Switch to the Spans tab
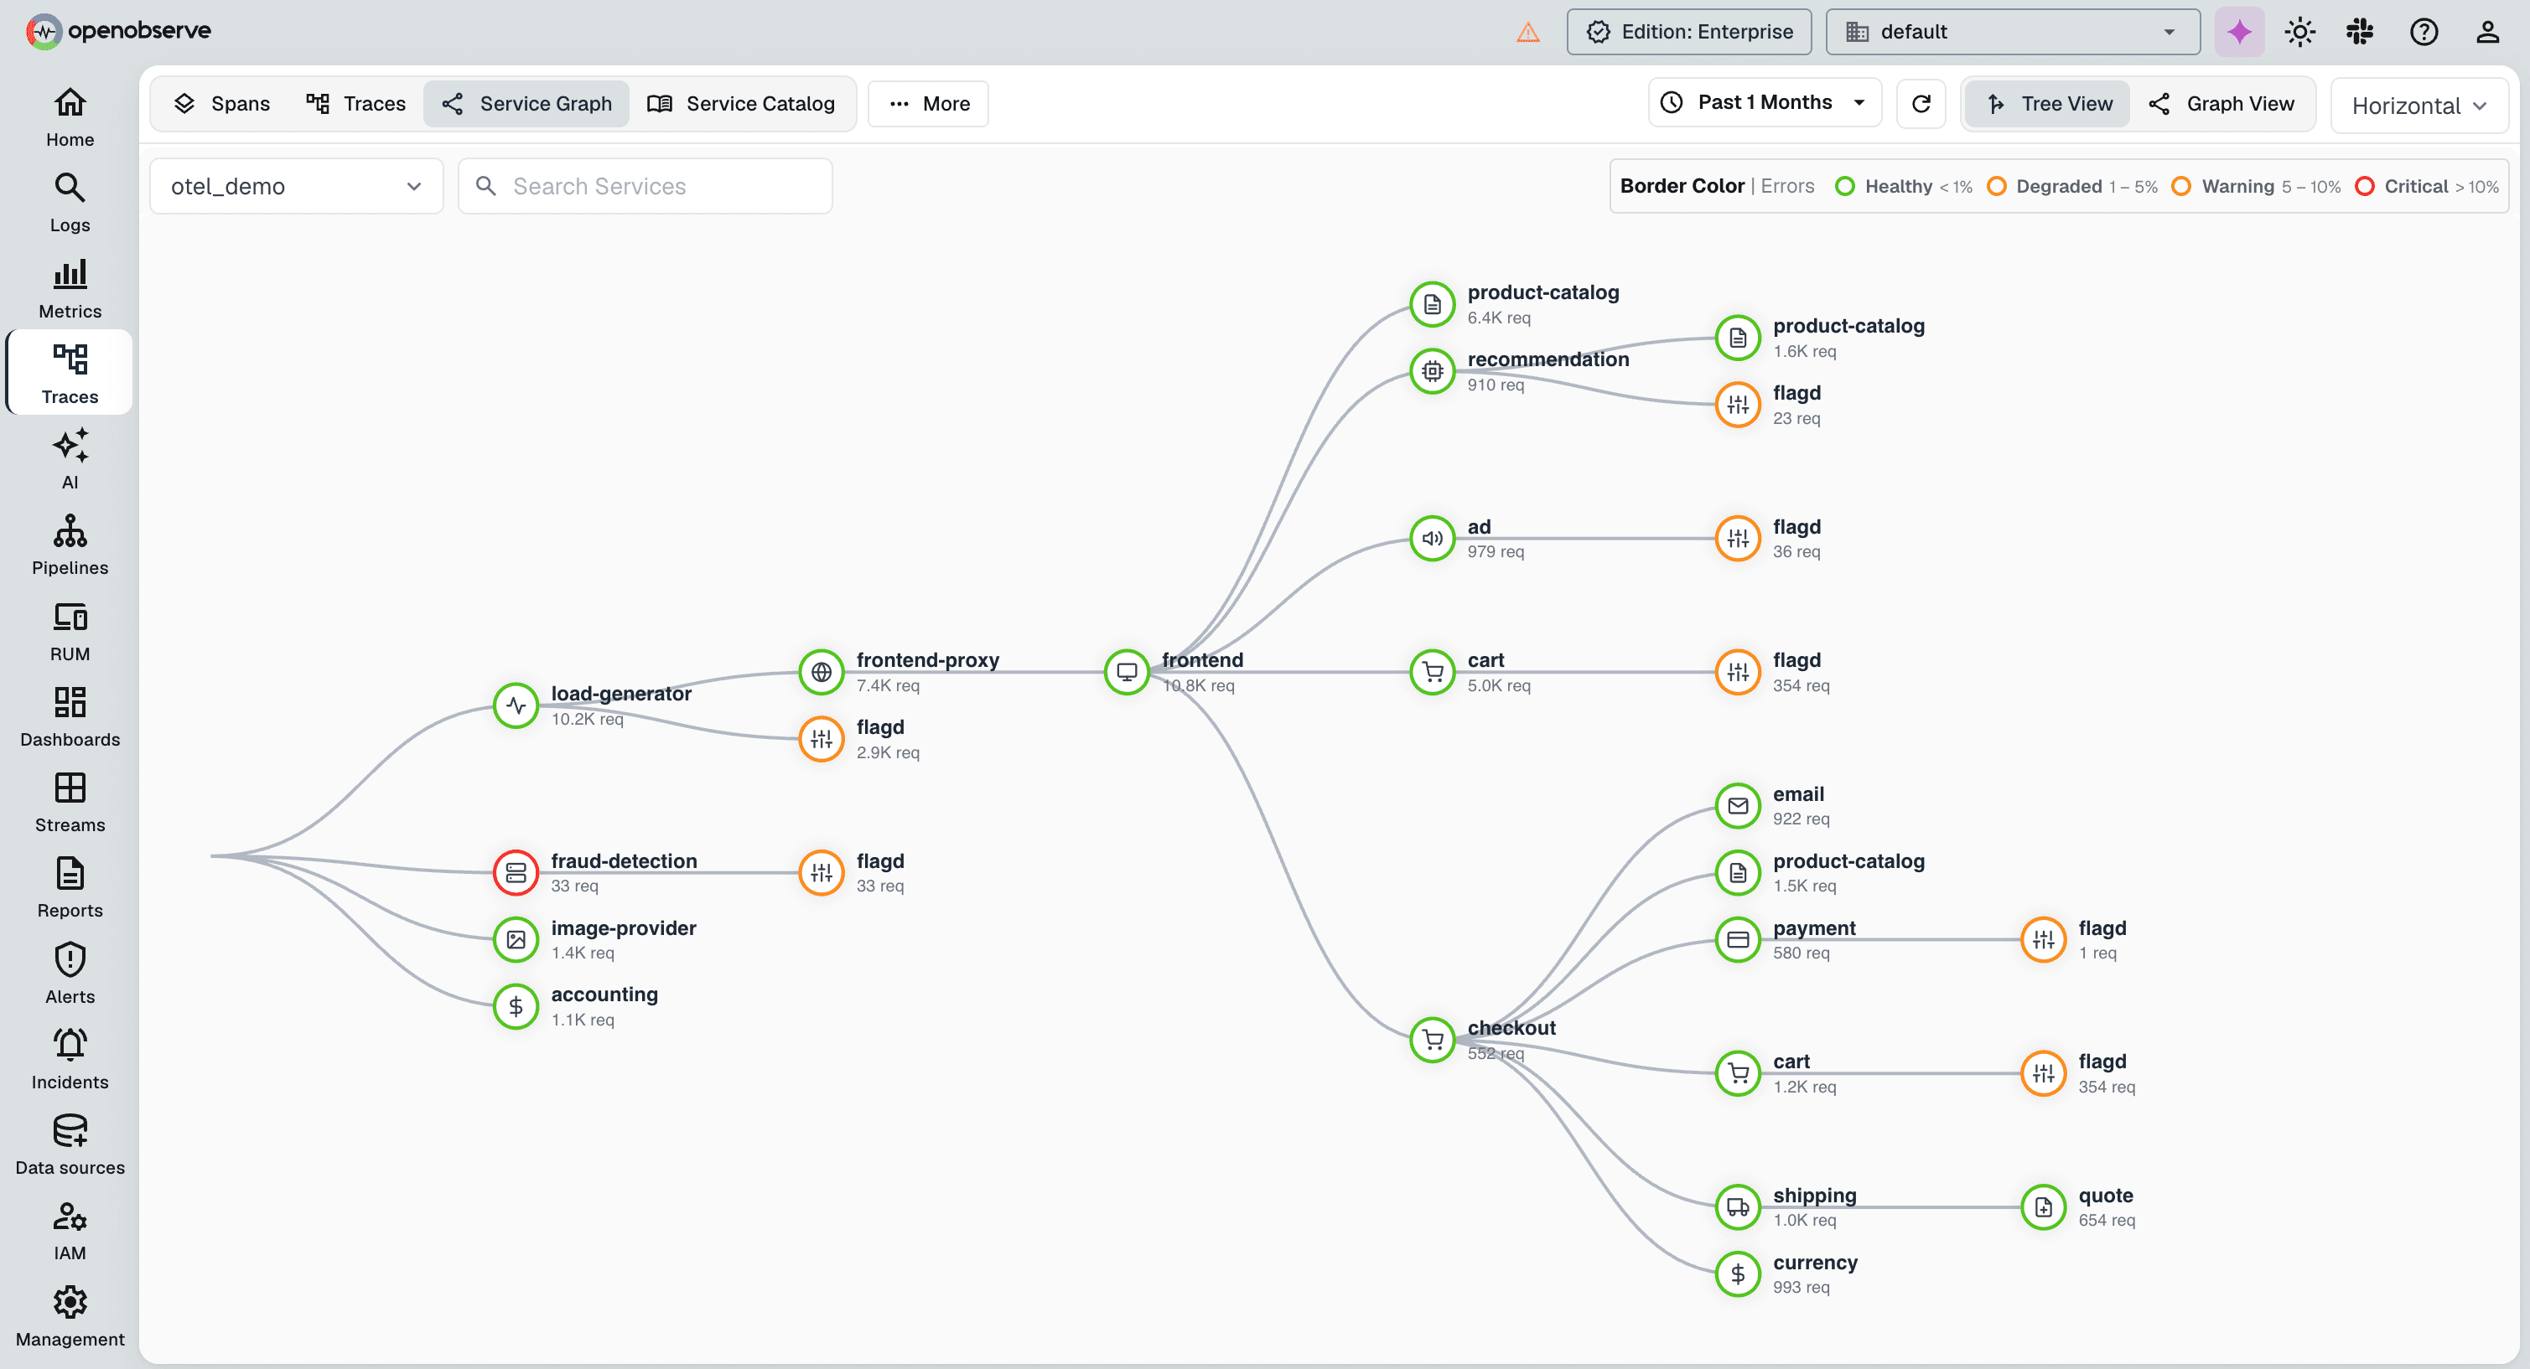The image size is (2530, 1369). [221, 103]
